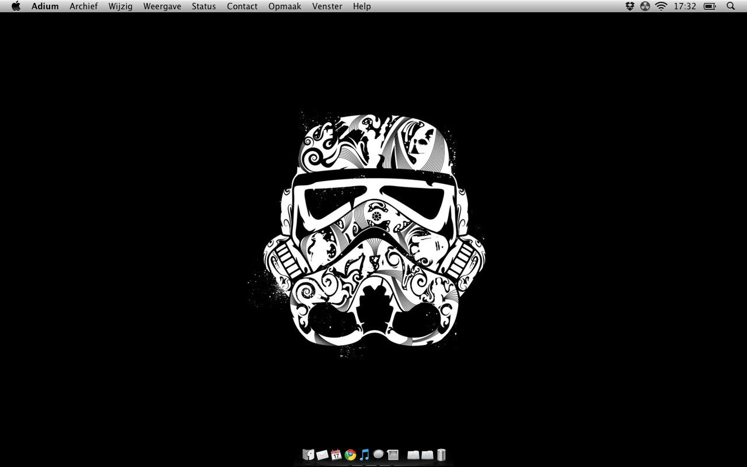Image resolution: width=747 pixels, height=467 pixels.
Task: Open the Dock folder beside the Trash
Action: point(427,455)
